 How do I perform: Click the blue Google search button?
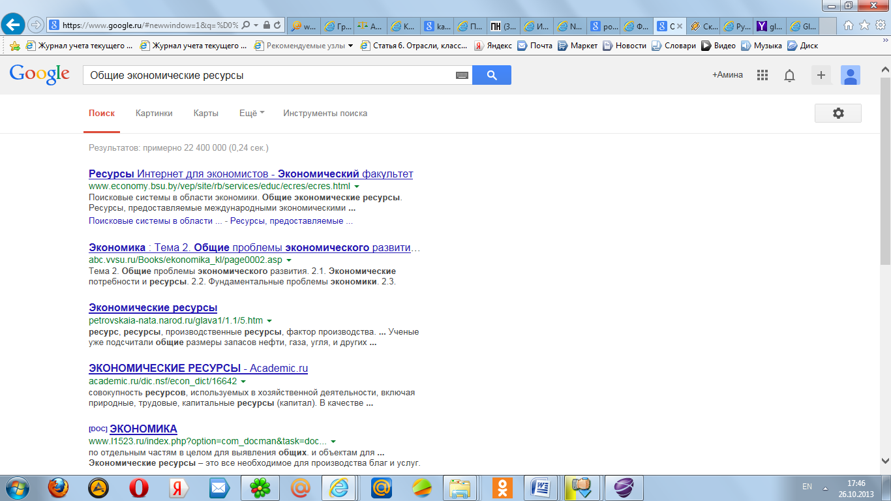coord(492,75)
